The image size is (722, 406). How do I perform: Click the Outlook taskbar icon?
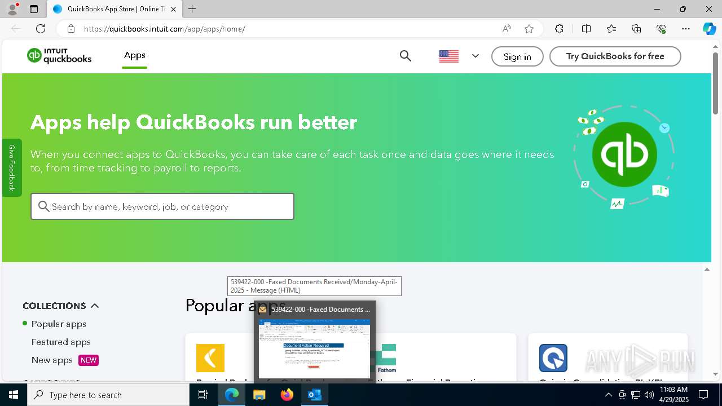314,395
